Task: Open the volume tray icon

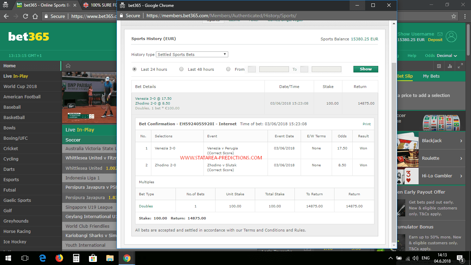Action: 416,258
